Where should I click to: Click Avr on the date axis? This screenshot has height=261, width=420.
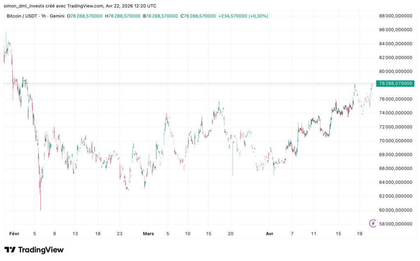(x=269, y=234)
